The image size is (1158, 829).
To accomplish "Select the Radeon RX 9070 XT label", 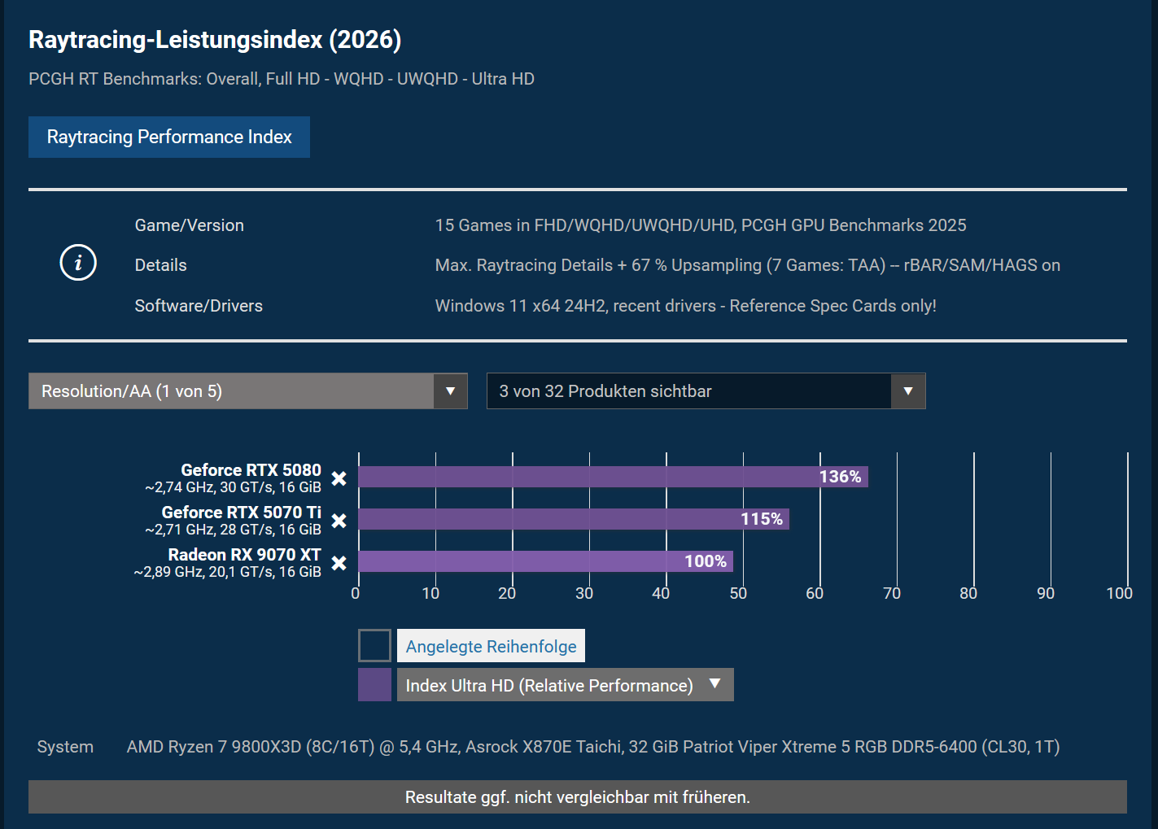I will pos(244,555).
